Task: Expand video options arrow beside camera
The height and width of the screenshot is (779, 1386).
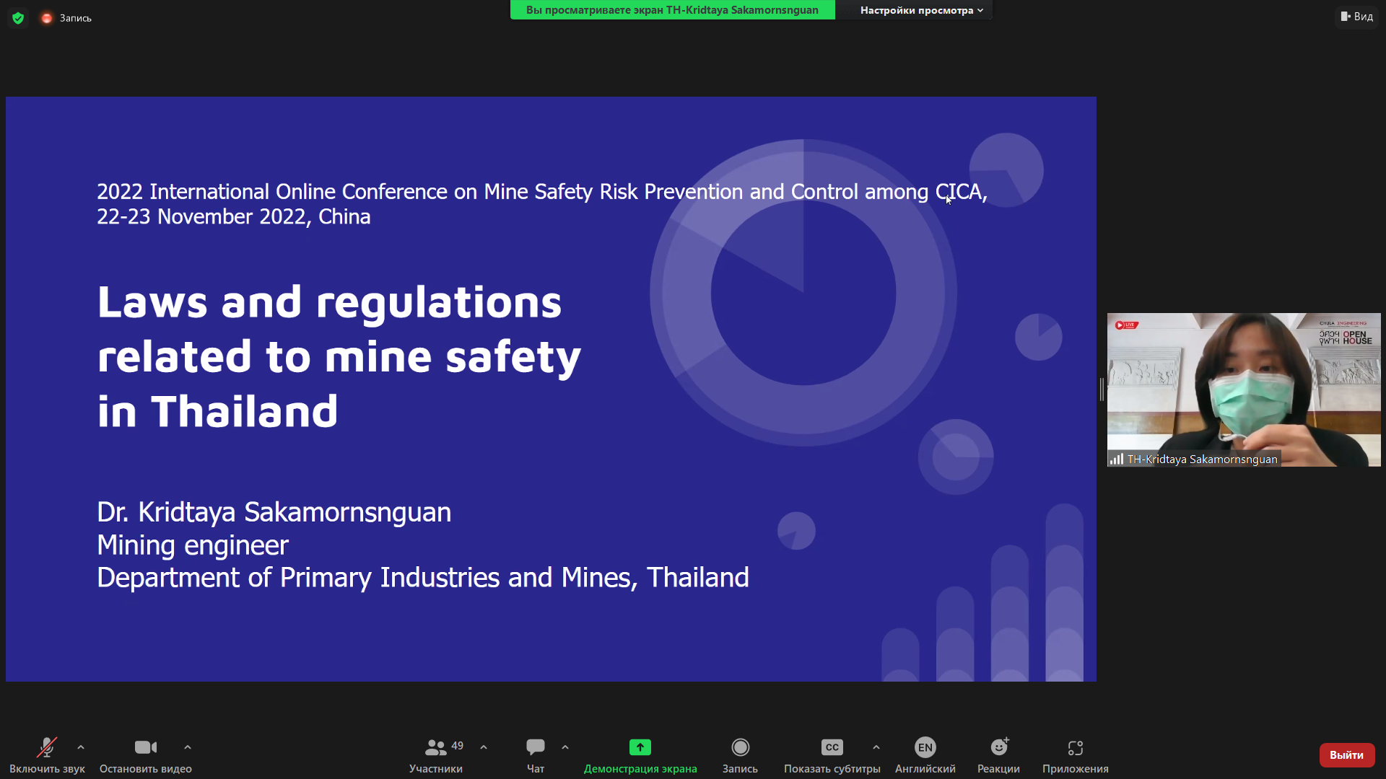Action: pyautogui.click(x=188, y=747)
